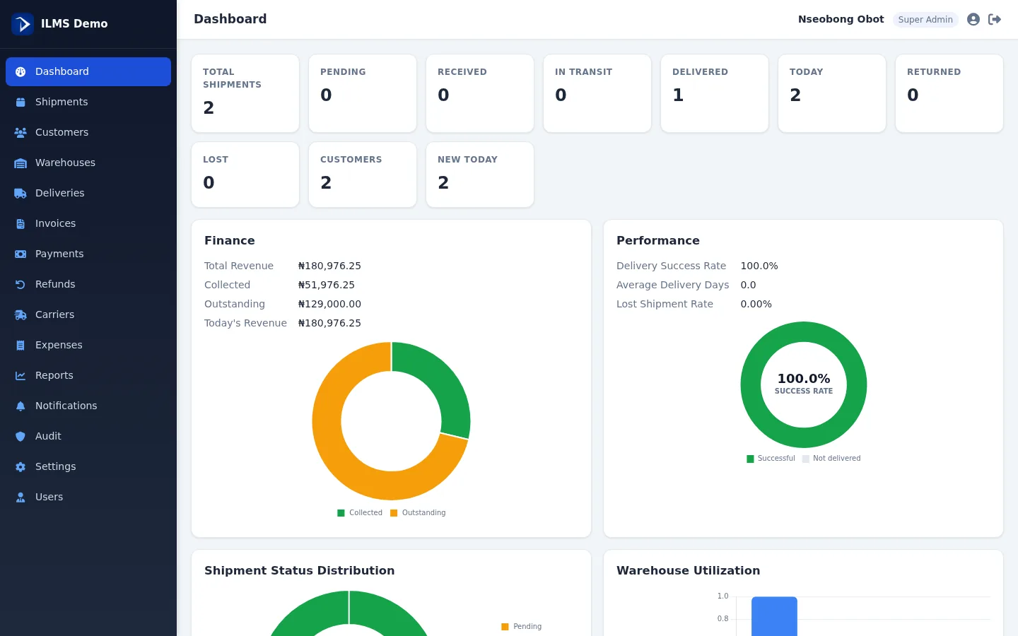Screen dimensions: 1018x636
Task: Click the Customers stat card
Action: coord(363,175)
